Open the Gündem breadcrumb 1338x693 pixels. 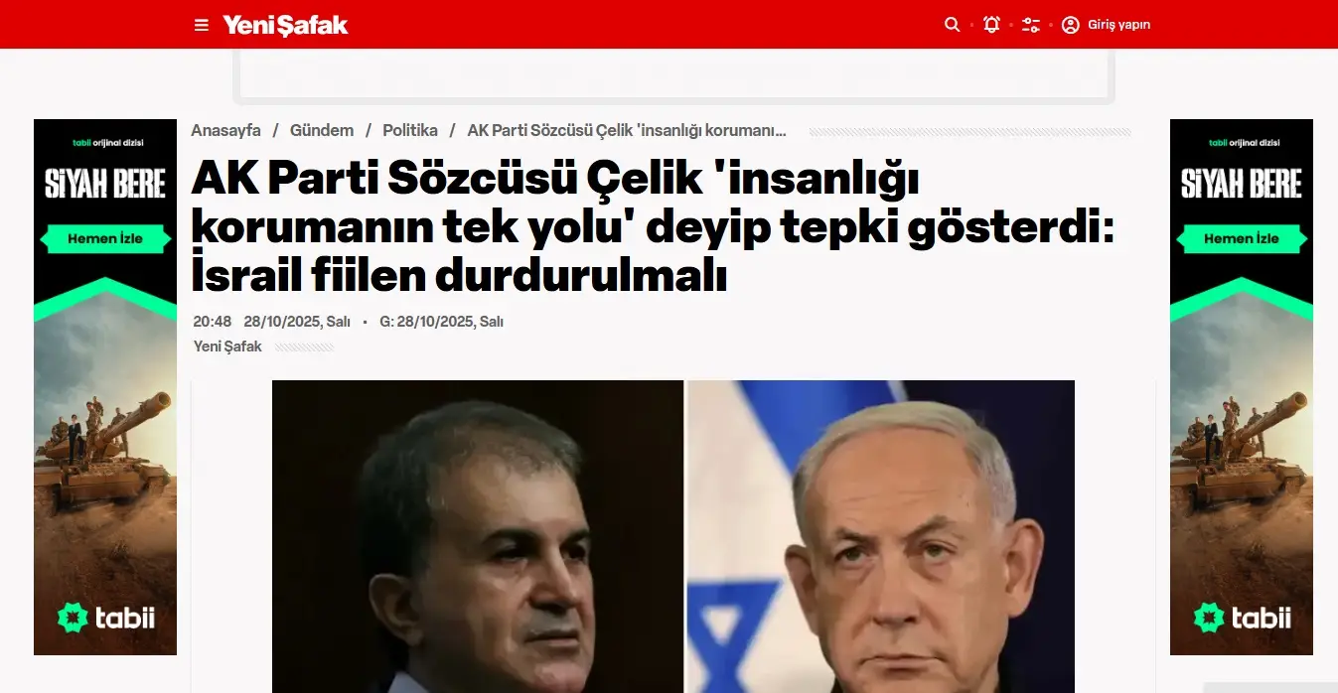pyautogui.click(x=322, y=131)
